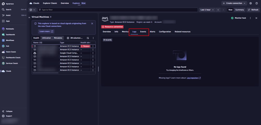
Task: Close the instance details panel
Action: point(256,18)
